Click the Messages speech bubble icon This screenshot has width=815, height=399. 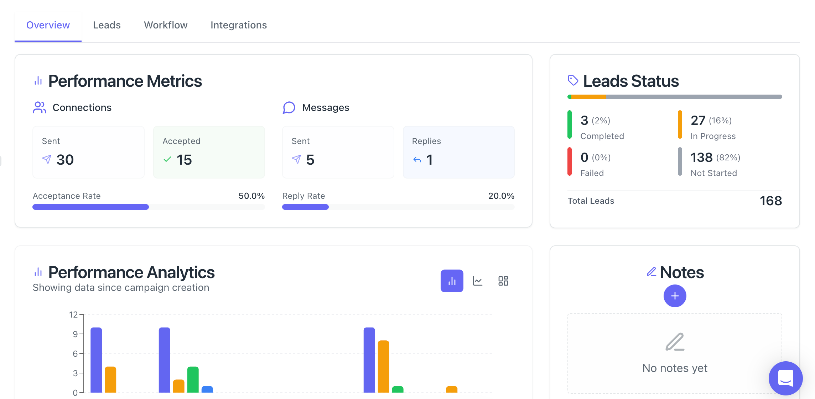click(x=289, y=107)
